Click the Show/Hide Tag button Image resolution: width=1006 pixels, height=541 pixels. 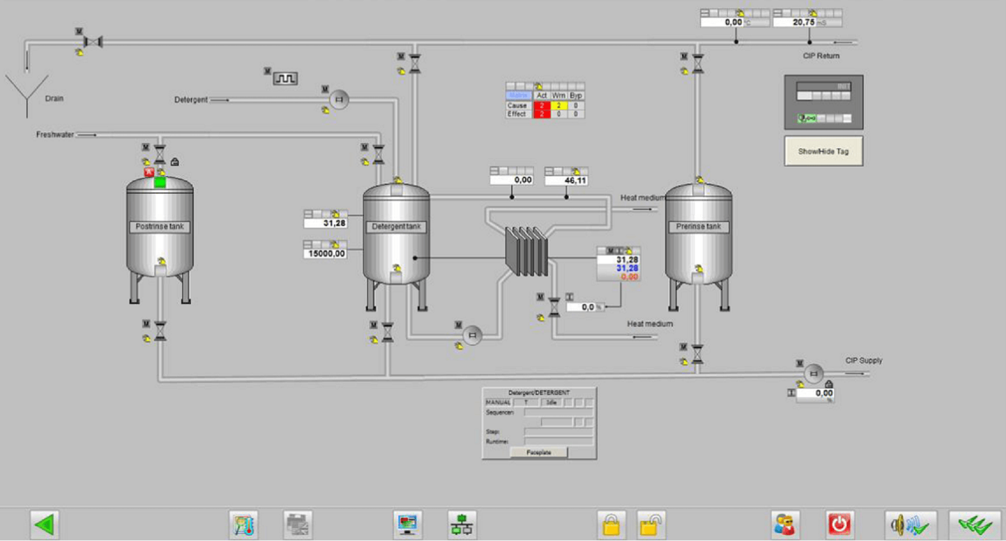point(823,151)
